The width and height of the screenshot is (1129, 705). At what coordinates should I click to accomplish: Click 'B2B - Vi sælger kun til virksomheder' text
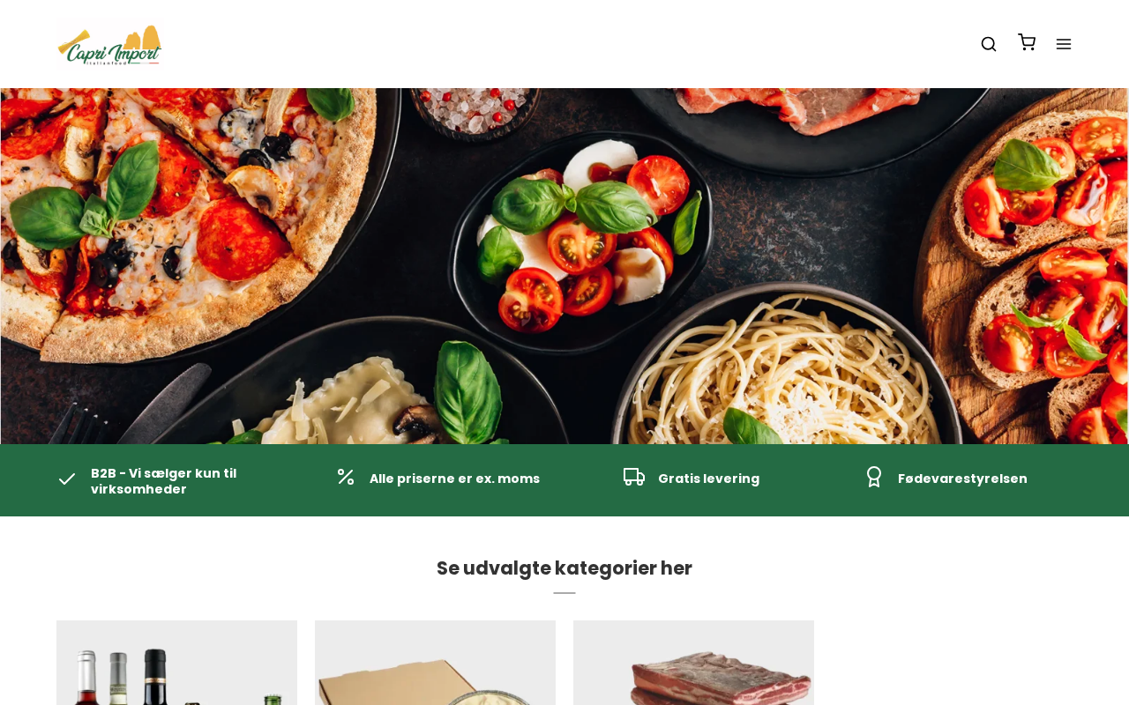(164, 481)
